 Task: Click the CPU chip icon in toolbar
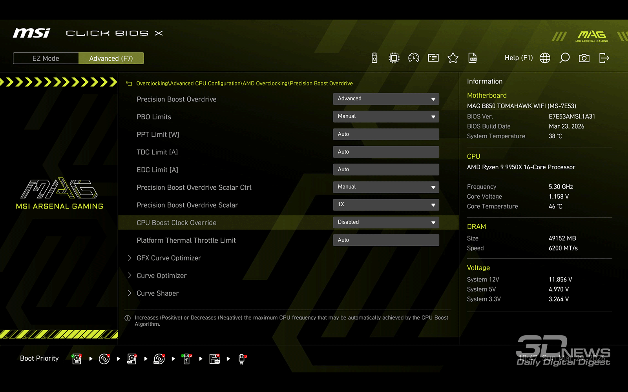click(x=394, y=58)
